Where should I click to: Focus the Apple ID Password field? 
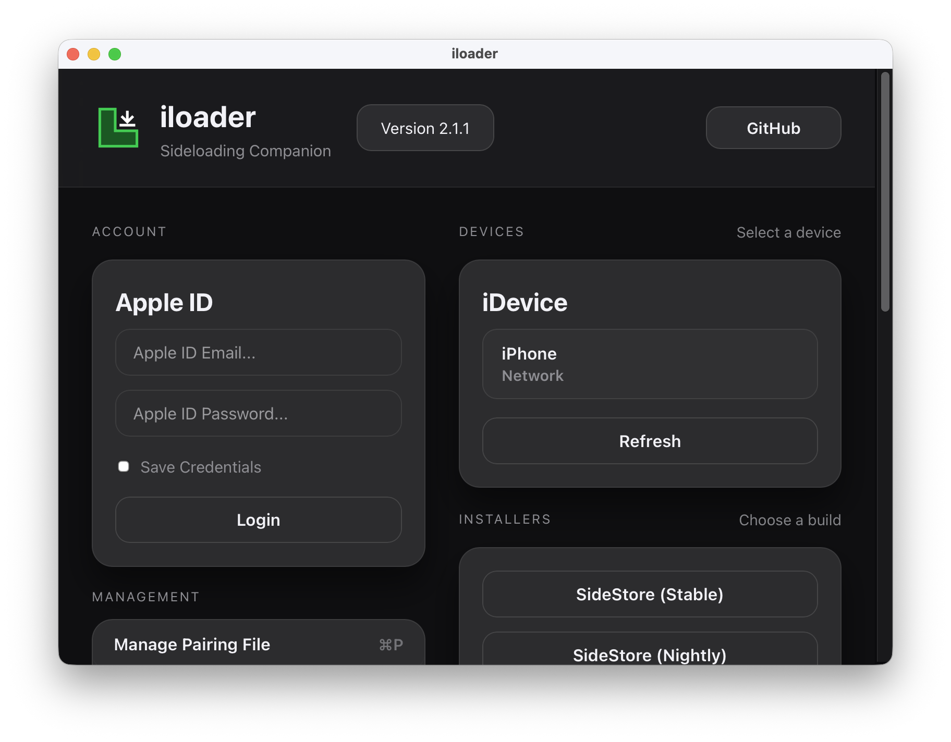pyautogui.click(x=258, y=414)
